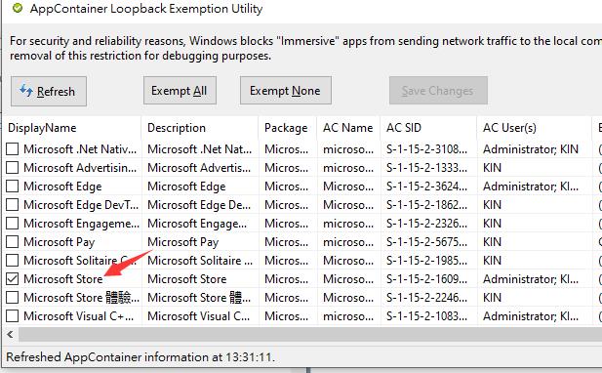Select the 'Microsoft Pay' description cell
Image resolution: width=602 pixels, height=373 pixels.
[183, 242]
